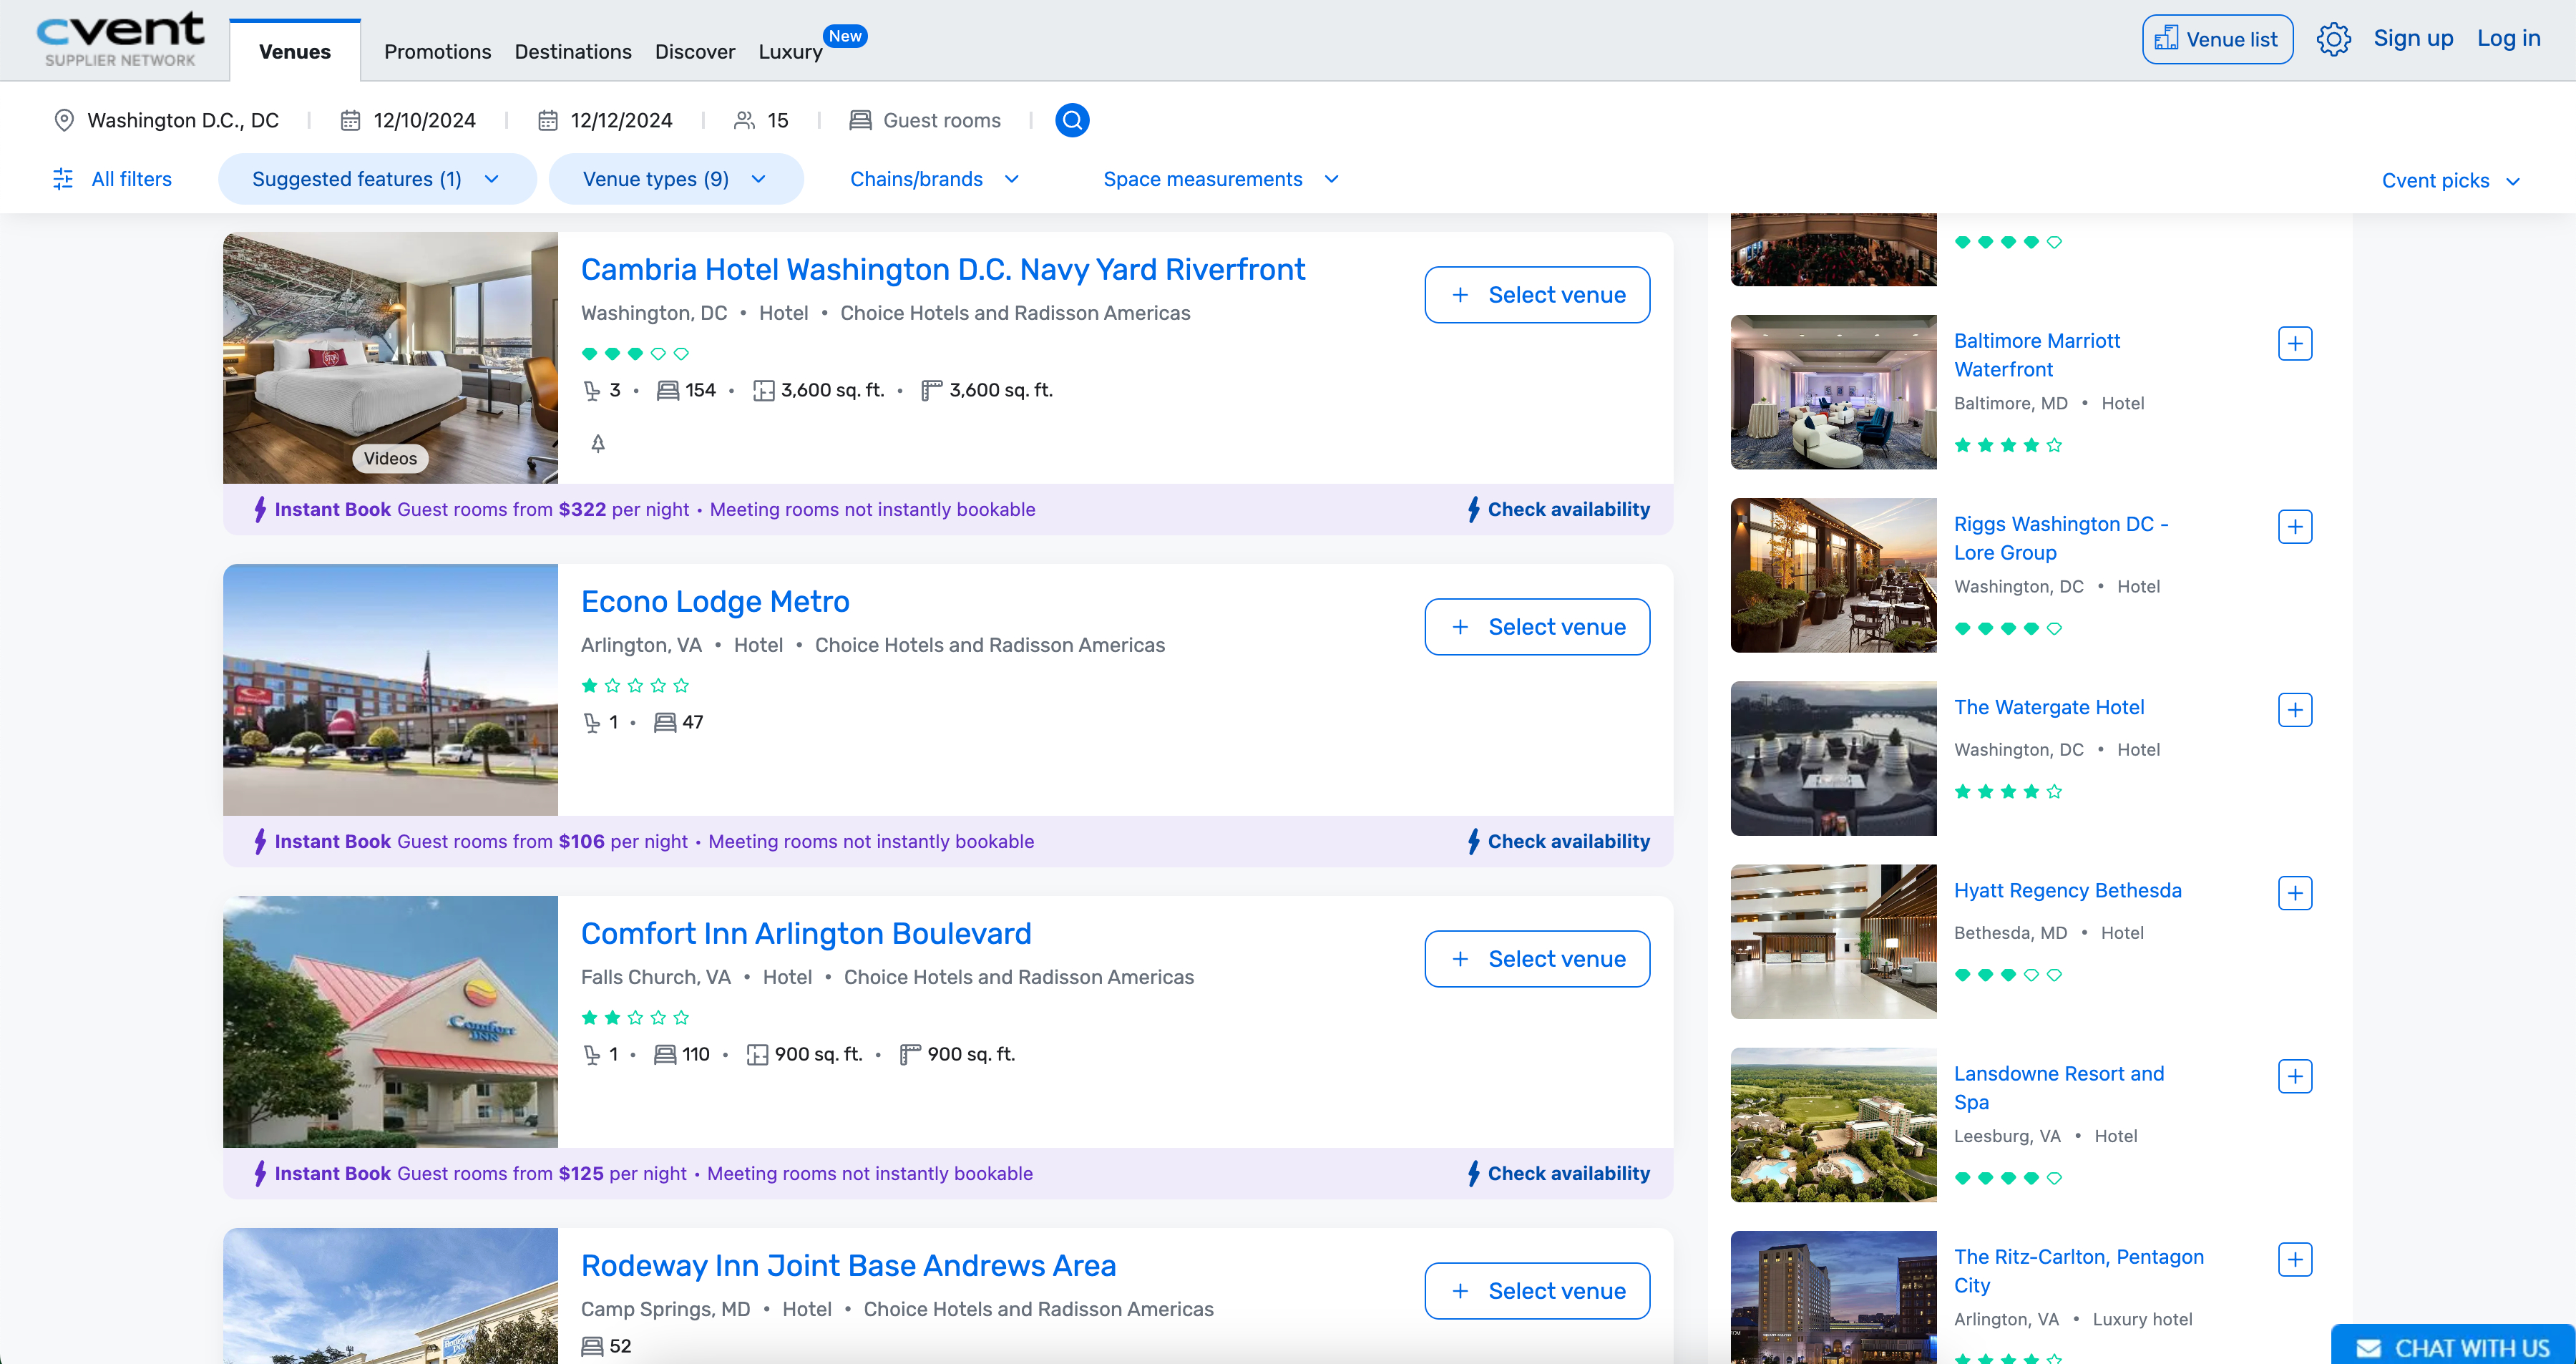Add Hyatt Regency Bethesda with plus icon

point(2295,892)
